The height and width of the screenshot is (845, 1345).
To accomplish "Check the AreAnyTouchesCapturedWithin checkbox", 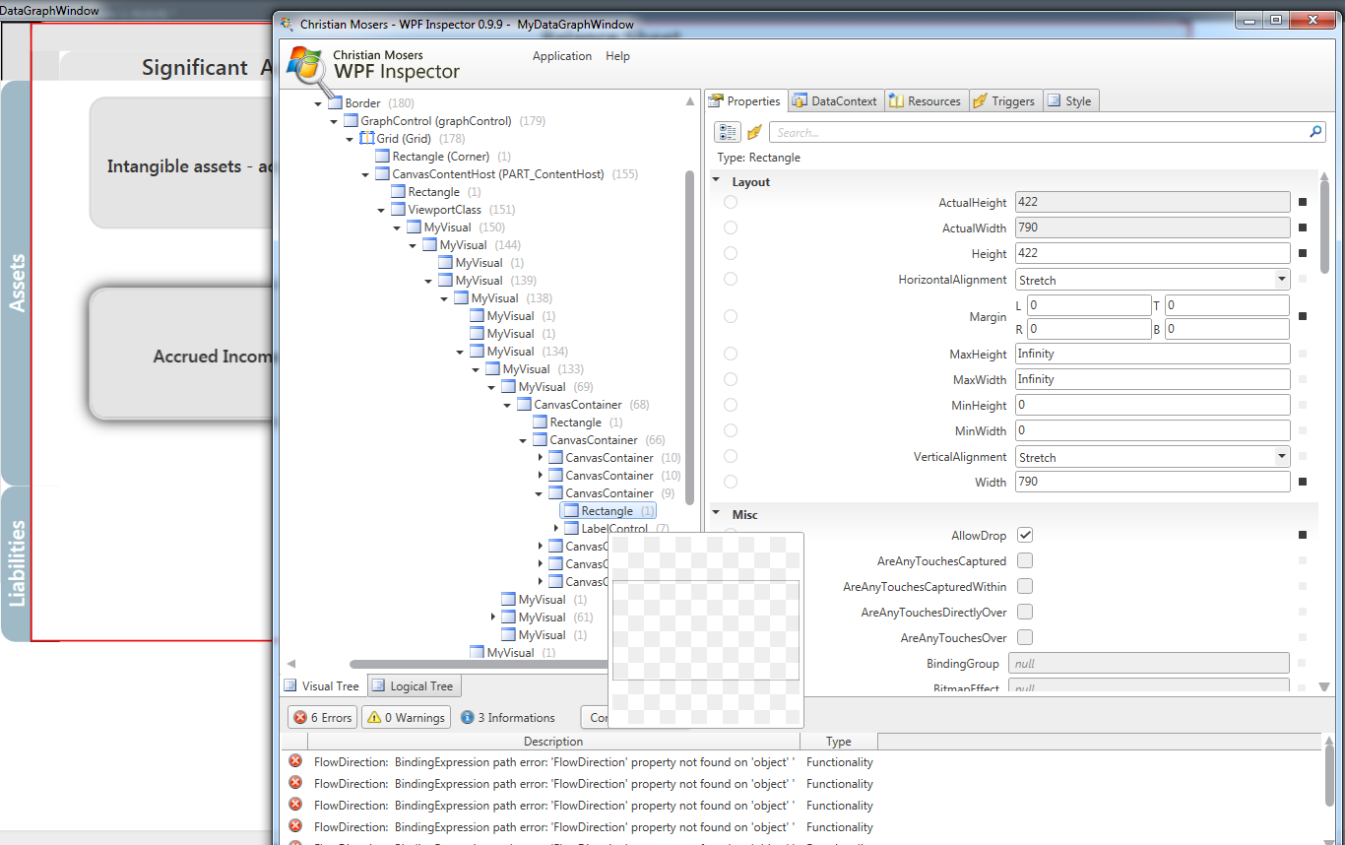I will click(1025, 586).
